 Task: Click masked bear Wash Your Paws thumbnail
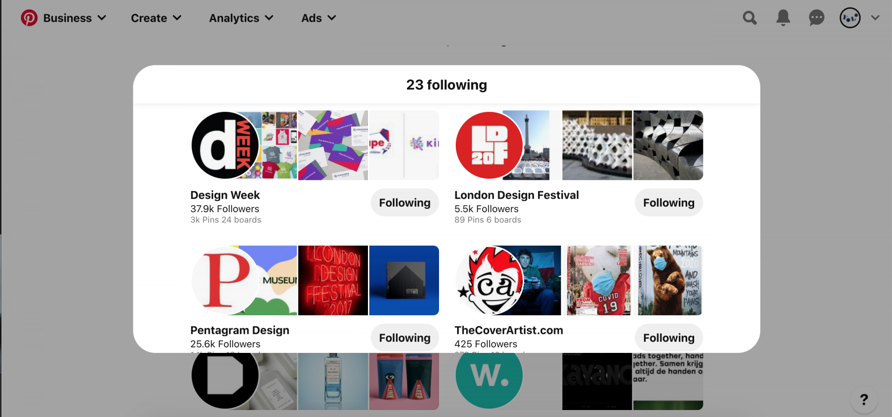(668, 280)
